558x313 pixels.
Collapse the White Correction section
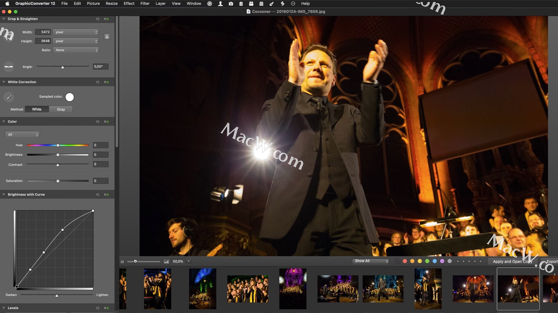tap(4, 82)
